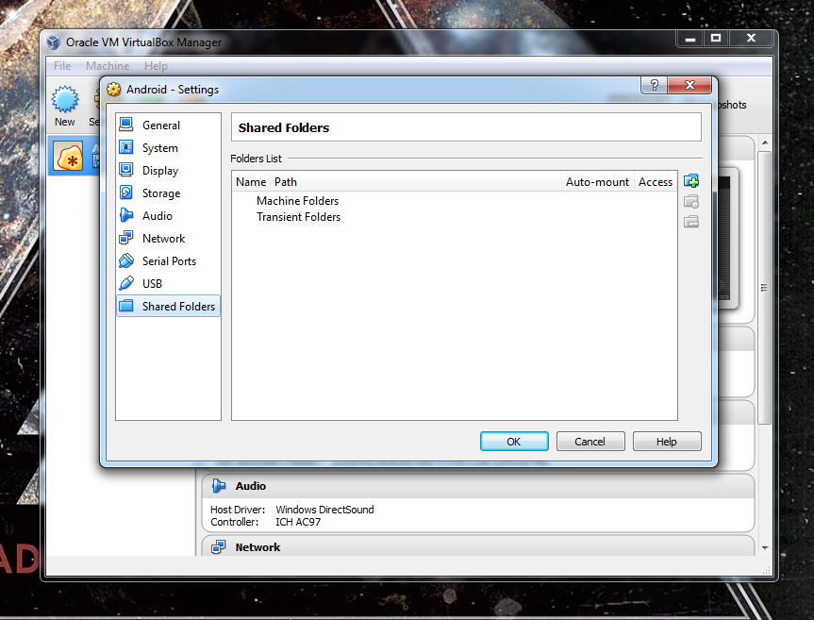Click the details pane vertical scrollbar thumb

click(765, 288)
